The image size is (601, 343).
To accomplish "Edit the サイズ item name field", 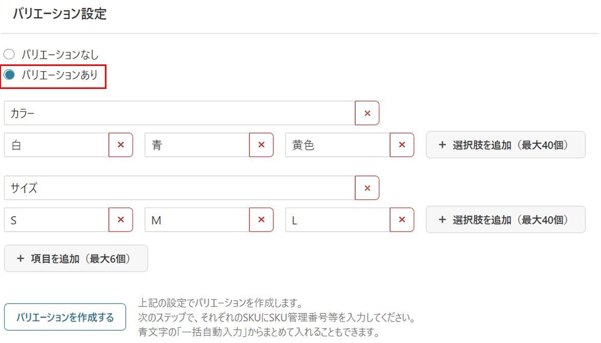I will coord(179,188).
